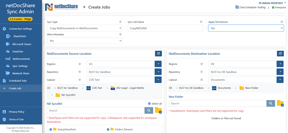Click the EmptySharePoint folder name
Screen dimensions: 288x133
(67, 130)
